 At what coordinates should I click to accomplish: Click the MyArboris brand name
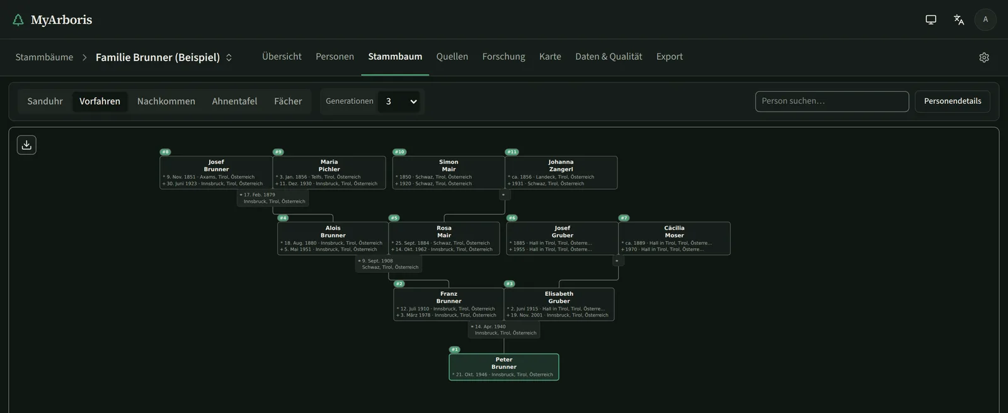[61, 20]
